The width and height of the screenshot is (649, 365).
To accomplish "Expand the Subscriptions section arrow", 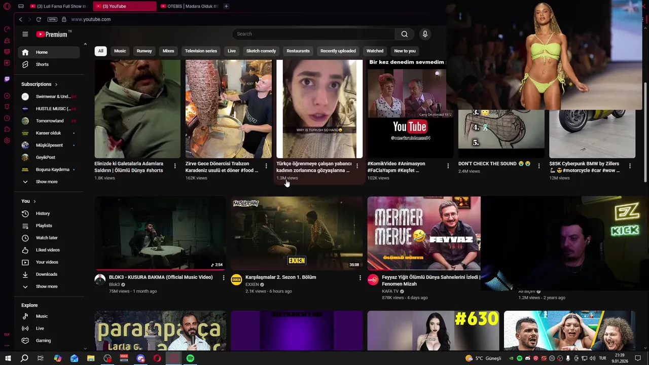I will point(56,84).
